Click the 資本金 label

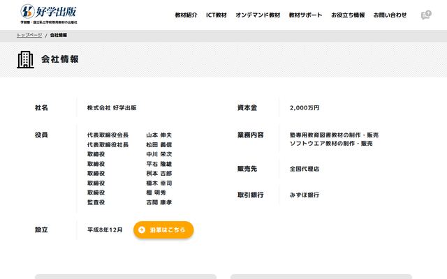click(x=247, y=108)
